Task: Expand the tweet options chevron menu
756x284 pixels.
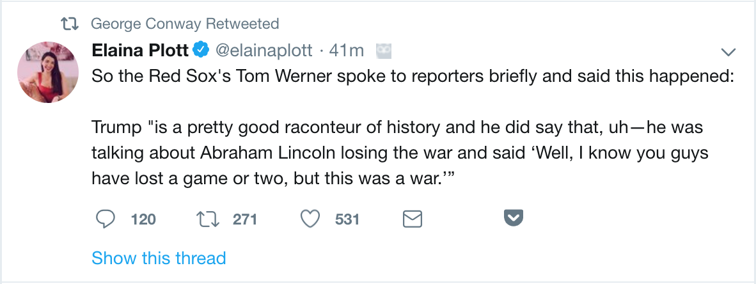Action: [728, 51]
